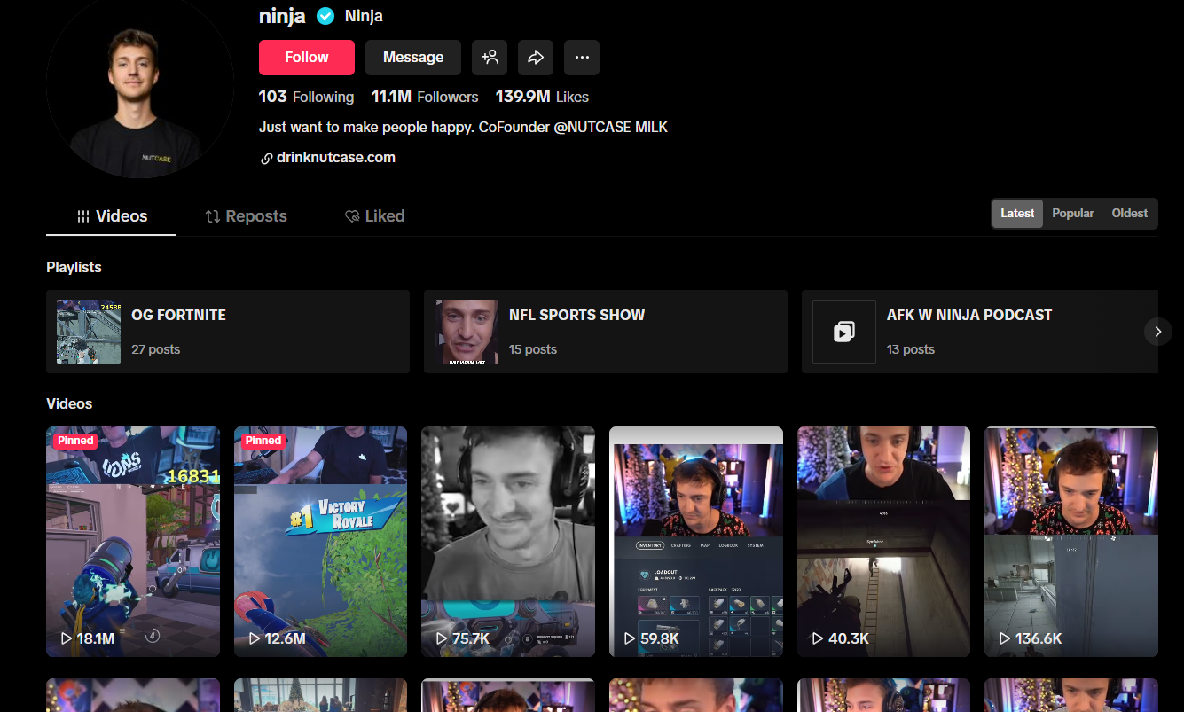Click the link icon beside drinknutcase.com
Screen dimensions: 1184x712
click(265, 157)
